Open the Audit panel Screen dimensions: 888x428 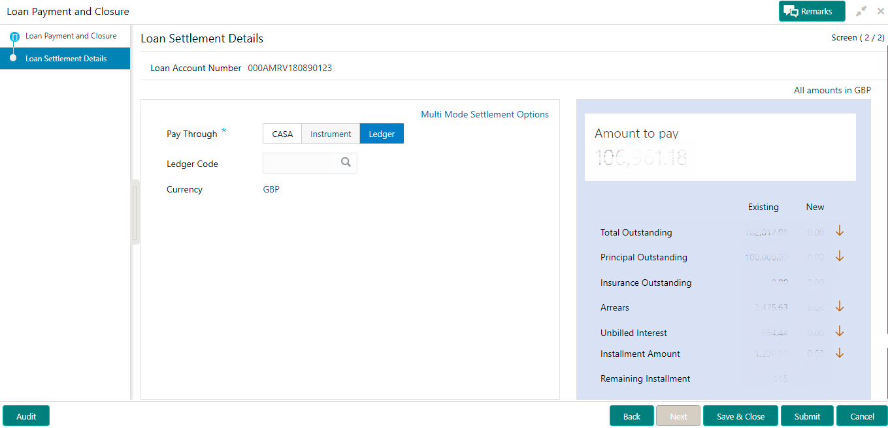click(x=26, y=416)
